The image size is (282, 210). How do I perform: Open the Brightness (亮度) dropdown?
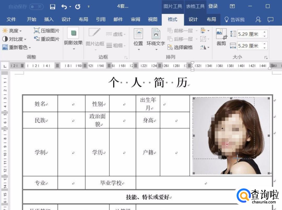[12, 31]
